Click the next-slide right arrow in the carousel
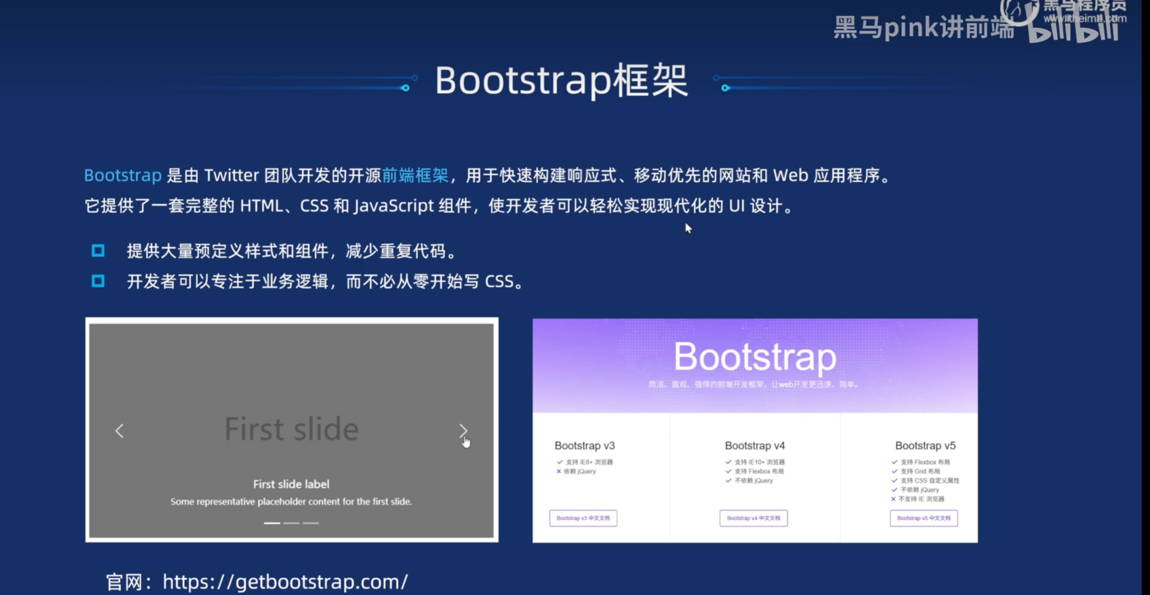1150x595 pixels. [463, 430]
